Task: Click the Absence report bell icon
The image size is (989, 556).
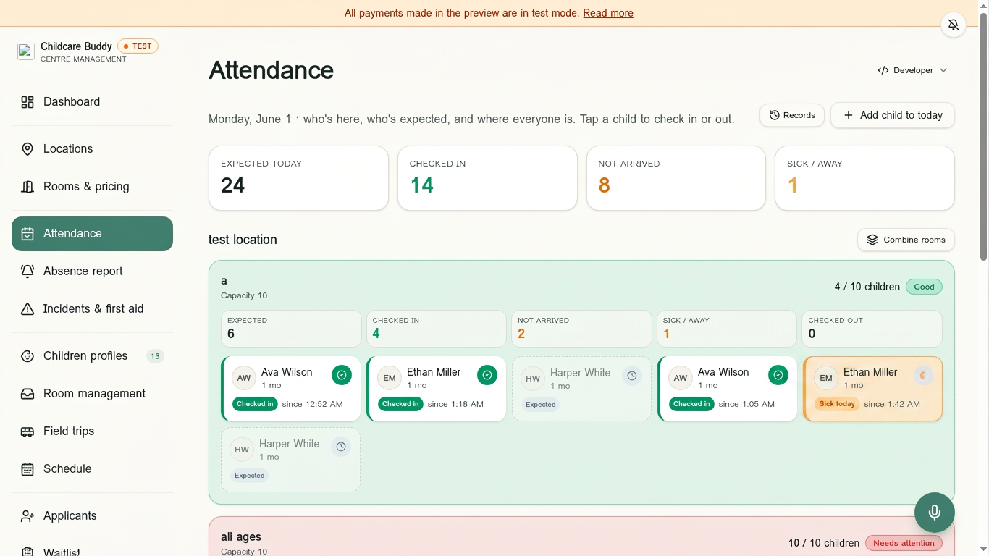Action: 28,271
